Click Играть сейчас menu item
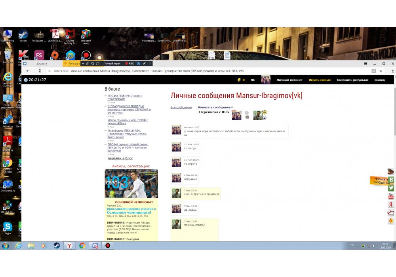The image size is (396, 277). (320, 80)
